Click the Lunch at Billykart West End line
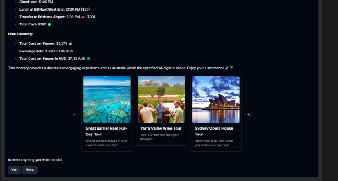 [x=55, y=9]
